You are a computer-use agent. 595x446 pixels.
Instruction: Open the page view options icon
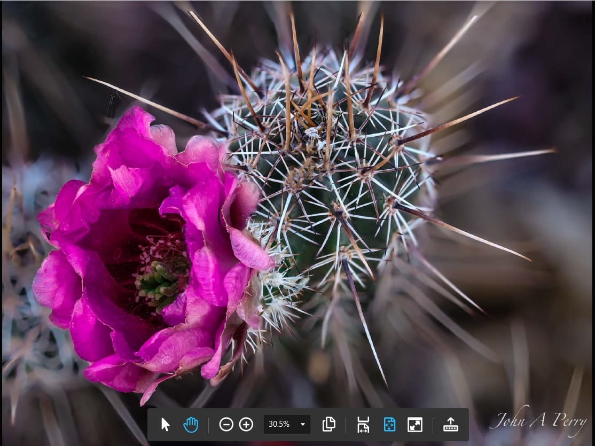click(x=329, y=425)
